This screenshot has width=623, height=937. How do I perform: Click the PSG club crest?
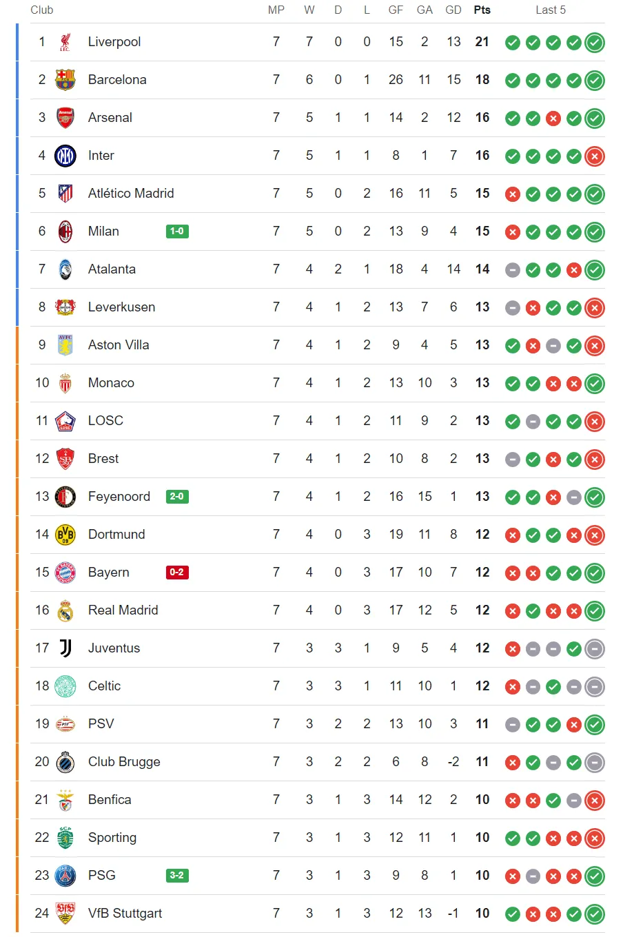pyautogui.click(x=65, y=876)
